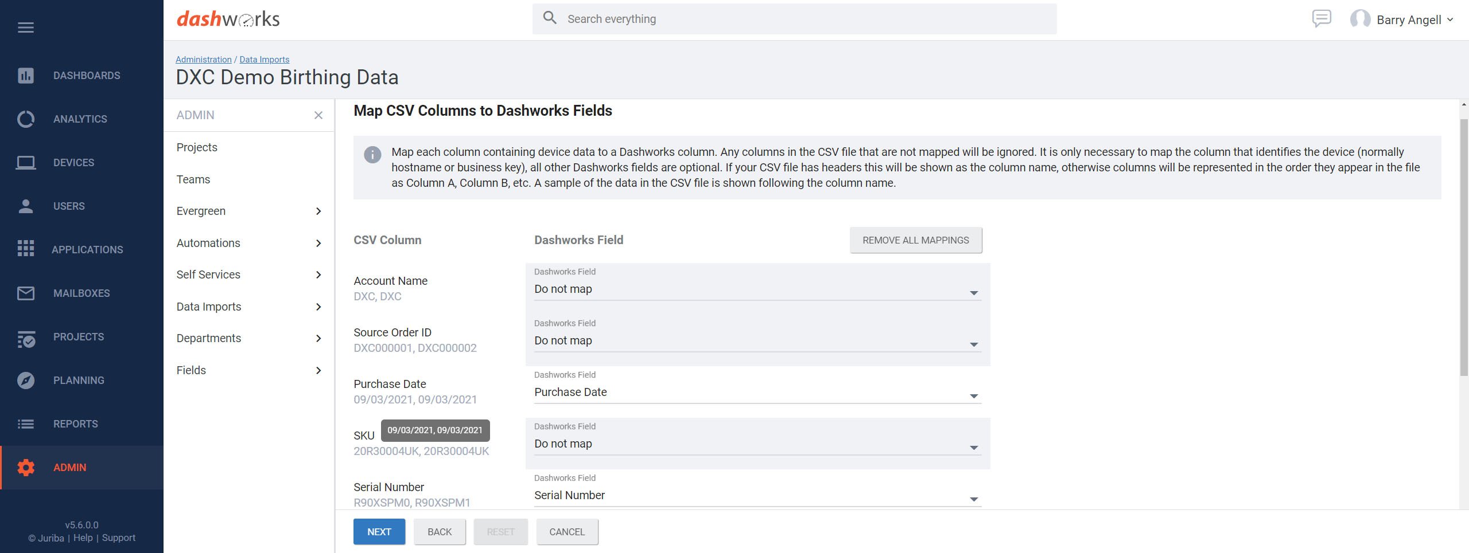Viewport: 1469px width, 553px height.
Task: Click the Account Name column label
Action: pos(391,281)
